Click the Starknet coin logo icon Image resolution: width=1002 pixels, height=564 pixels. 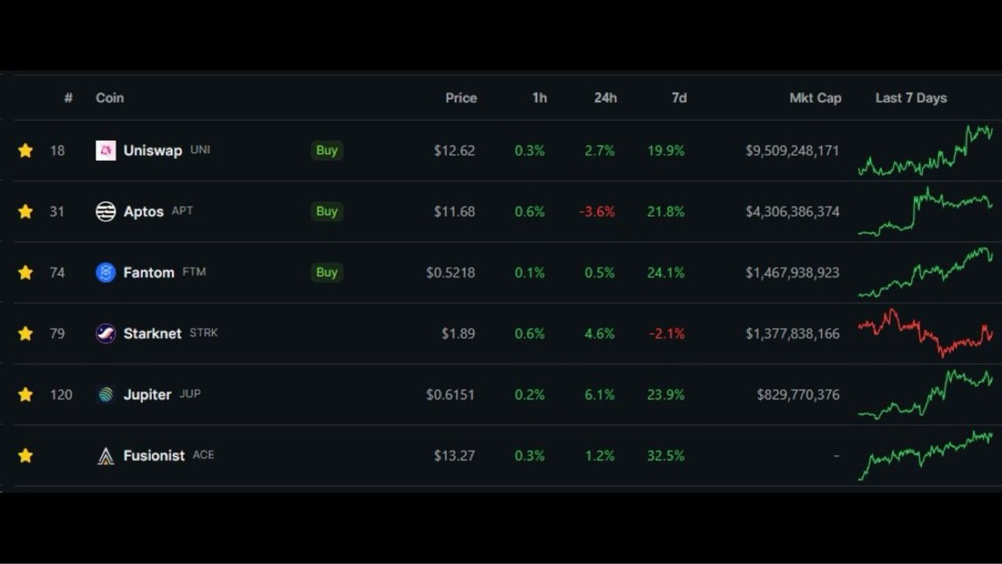(x=105, y=334)
